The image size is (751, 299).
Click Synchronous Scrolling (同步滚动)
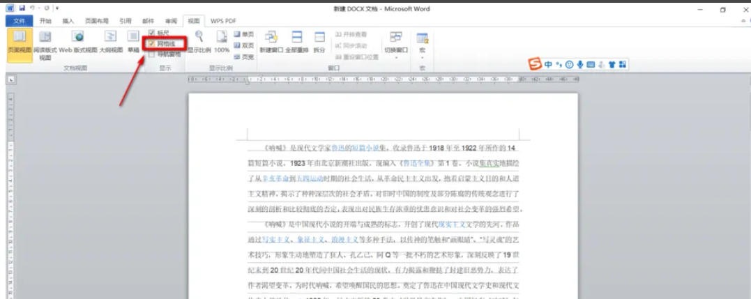click(x=351, y=45)
